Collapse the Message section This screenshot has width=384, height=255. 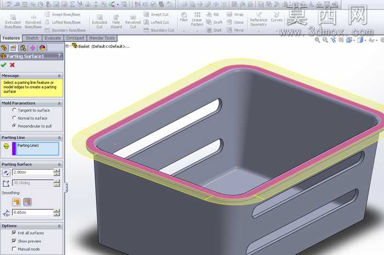(59, 76)
